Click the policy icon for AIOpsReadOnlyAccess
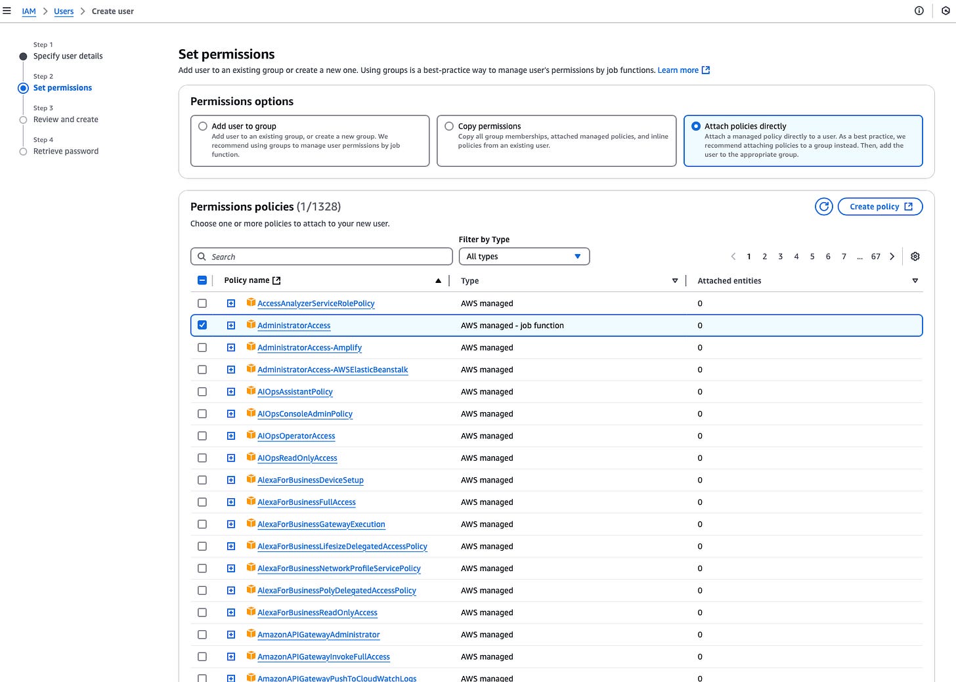 251,457
